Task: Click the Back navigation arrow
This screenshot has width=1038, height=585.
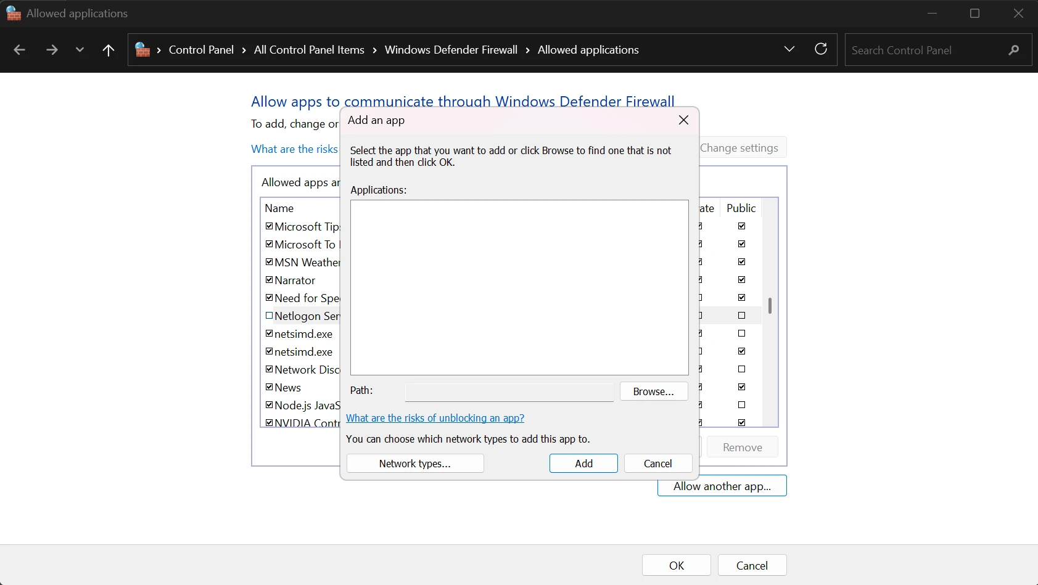Action: point(19,50)
